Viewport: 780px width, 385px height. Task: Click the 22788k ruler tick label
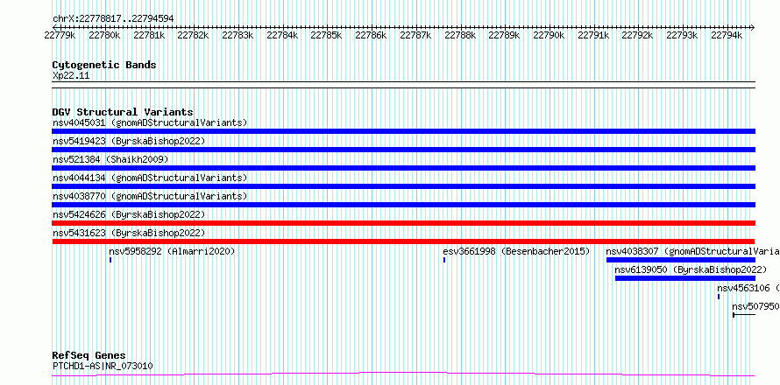(x=459, y=35)
